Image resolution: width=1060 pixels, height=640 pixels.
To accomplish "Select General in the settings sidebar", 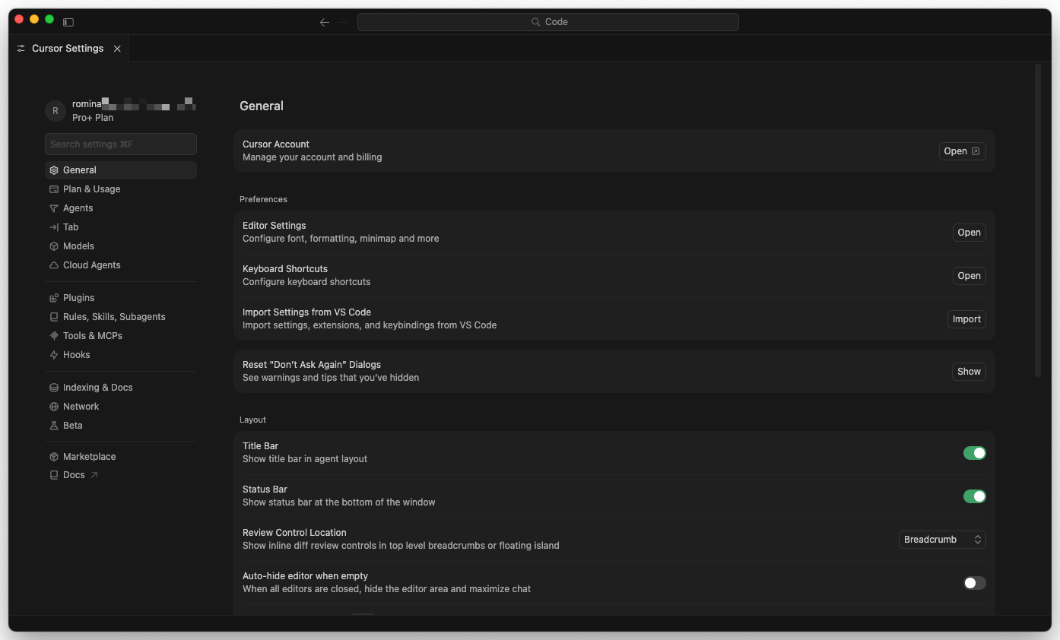I will point(121,170).
